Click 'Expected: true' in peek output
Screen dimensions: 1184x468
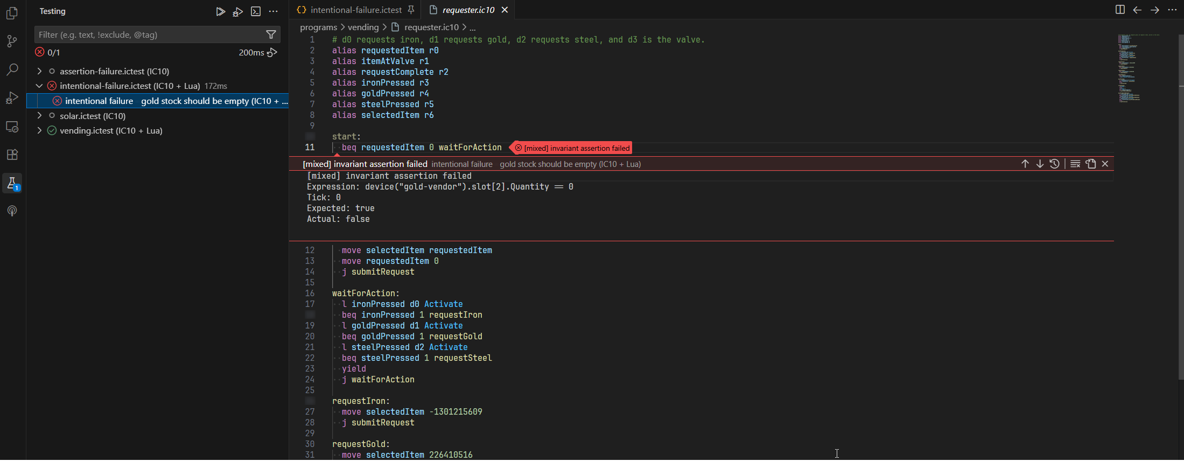click(340, 208)
